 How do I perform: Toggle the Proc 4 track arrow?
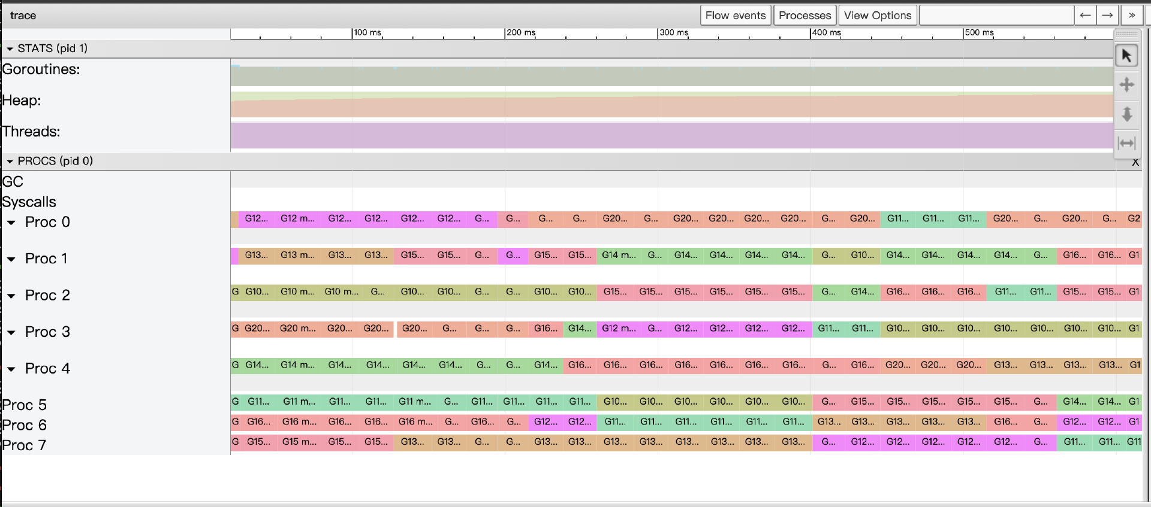tap(11, 369)
